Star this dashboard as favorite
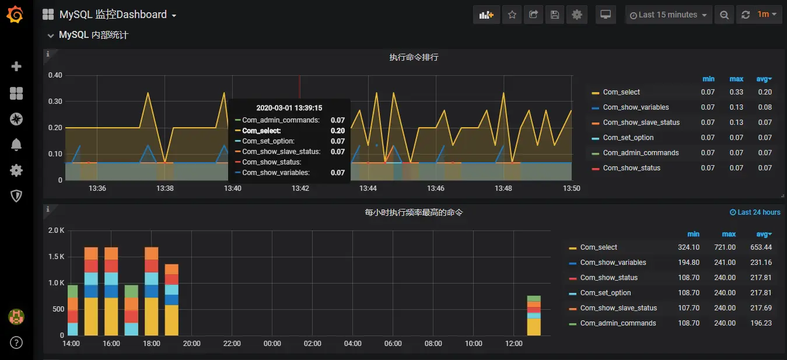Screen dimensions: 787x360 coord(512,15)
